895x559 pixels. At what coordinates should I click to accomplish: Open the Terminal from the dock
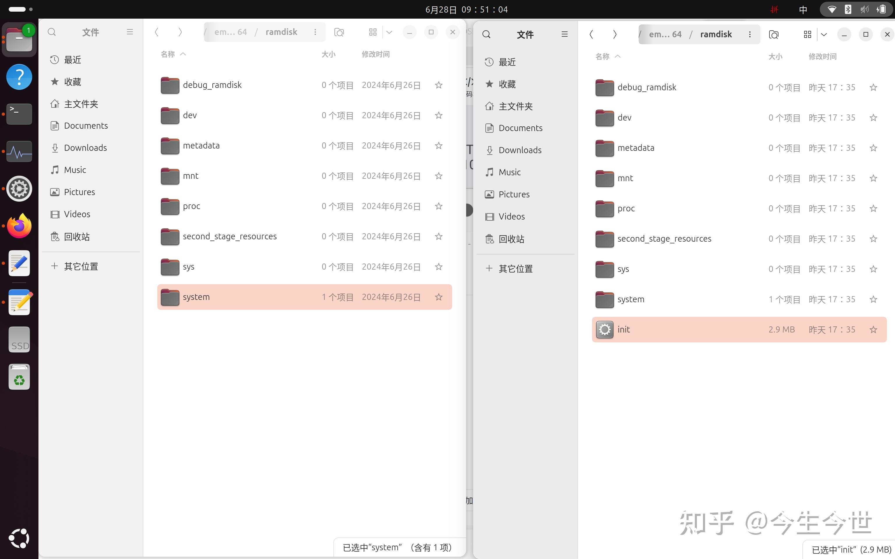click(x=19, y=114)
